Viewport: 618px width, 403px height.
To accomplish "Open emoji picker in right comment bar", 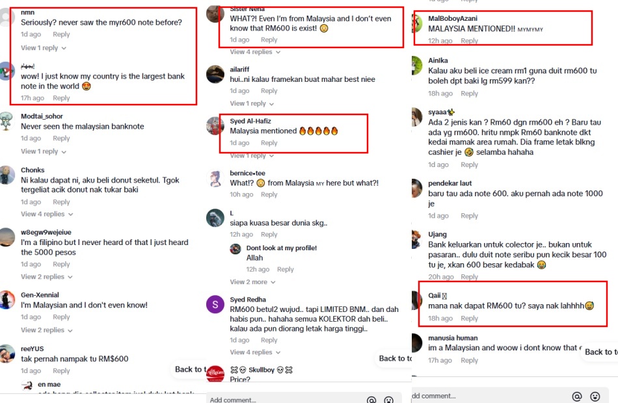I will pyautogui.click(x=595, y=396).
